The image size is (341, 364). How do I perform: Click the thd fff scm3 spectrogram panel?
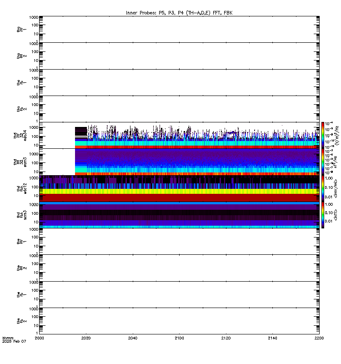(x=179, y=162)
